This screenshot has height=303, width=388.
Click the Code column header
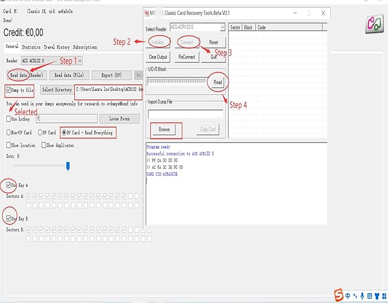point(289,27)
